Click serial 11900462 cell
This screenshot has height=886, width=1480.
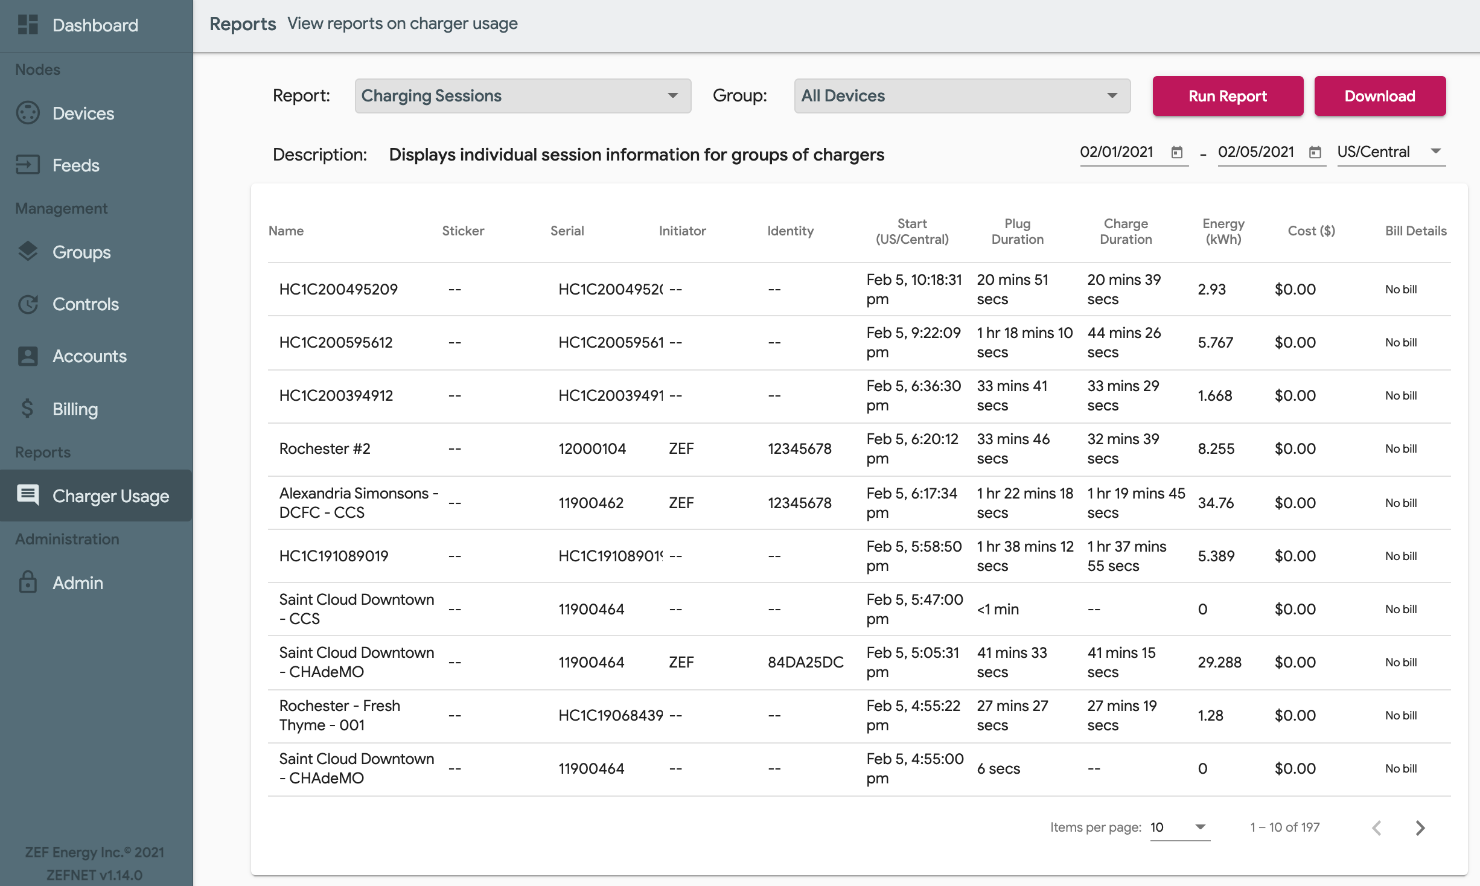[x=591, y=503]
